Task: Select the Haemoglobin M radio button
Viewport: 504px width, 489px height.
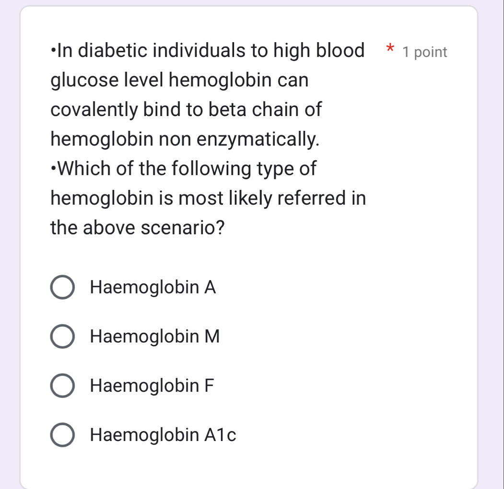Action: pos(62,336)
